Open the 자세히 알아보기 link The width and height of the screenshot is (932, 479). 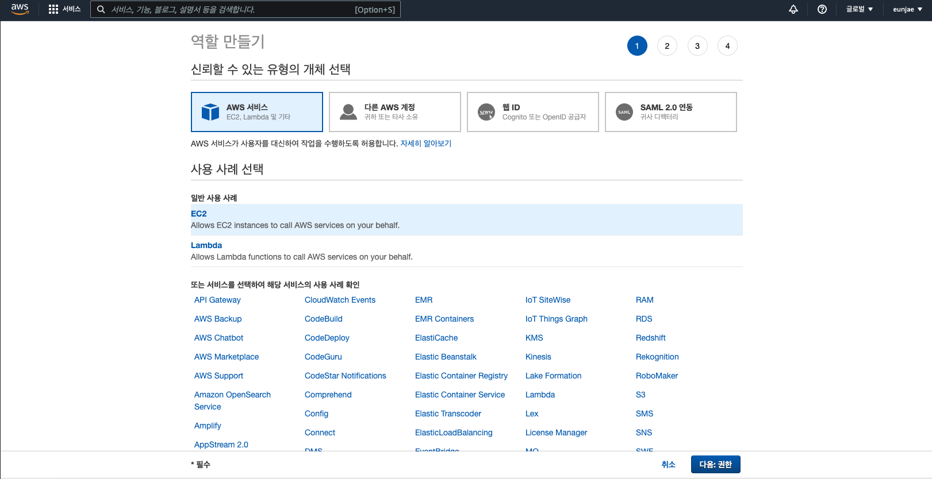(x=426, y=144)
